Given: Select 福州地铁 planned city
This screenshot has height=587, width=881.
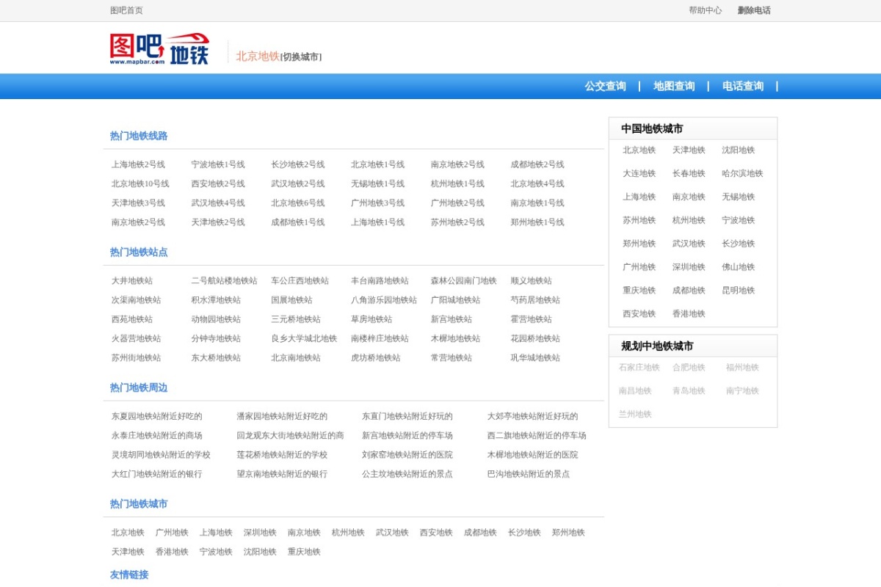Looking at the screenshot, I should [742, 367].
